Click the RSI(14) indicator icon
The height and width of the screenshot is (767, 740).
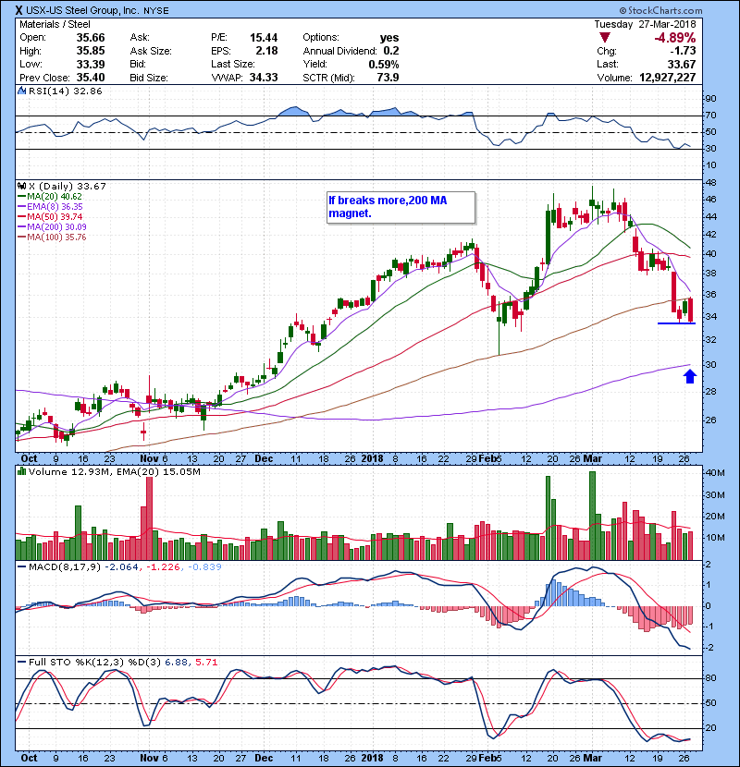pyautogui.click(x=21, y=91)
